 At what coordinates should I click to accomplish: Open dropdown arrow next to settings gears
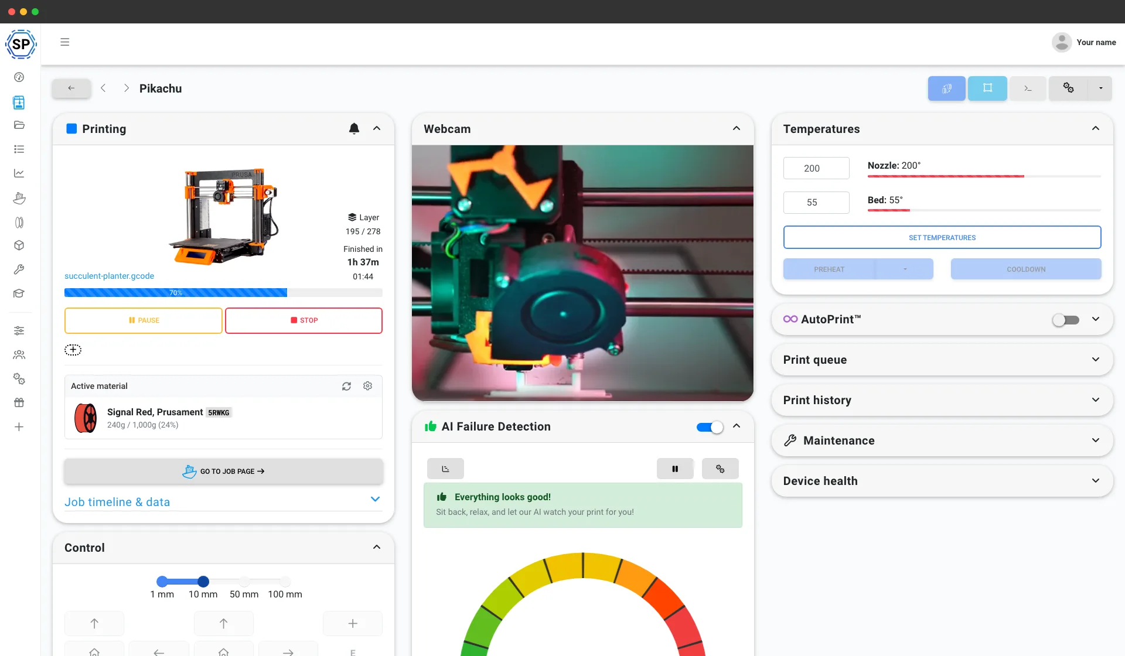[1100, 88]
